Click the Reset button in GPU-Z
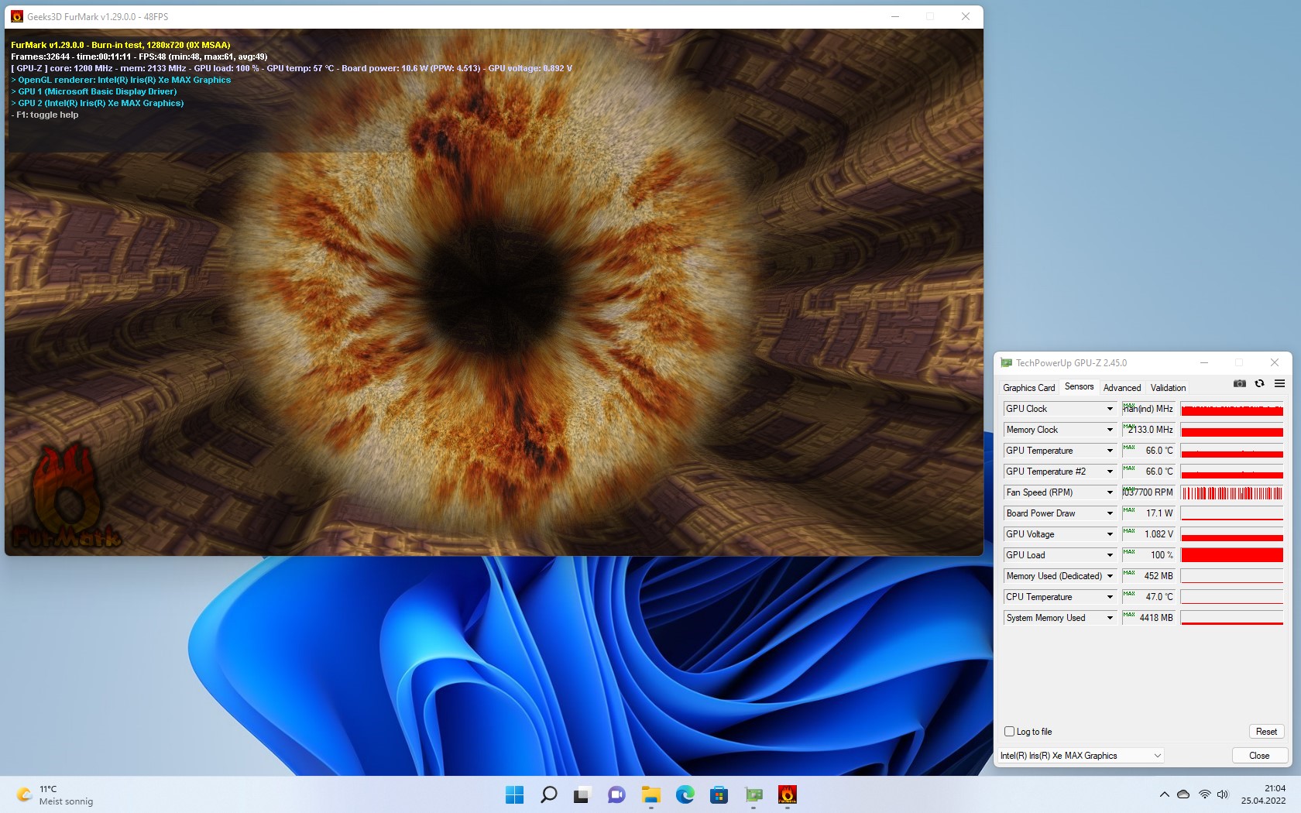Viewport: 1301px width, 813px height. (1266, 732)
